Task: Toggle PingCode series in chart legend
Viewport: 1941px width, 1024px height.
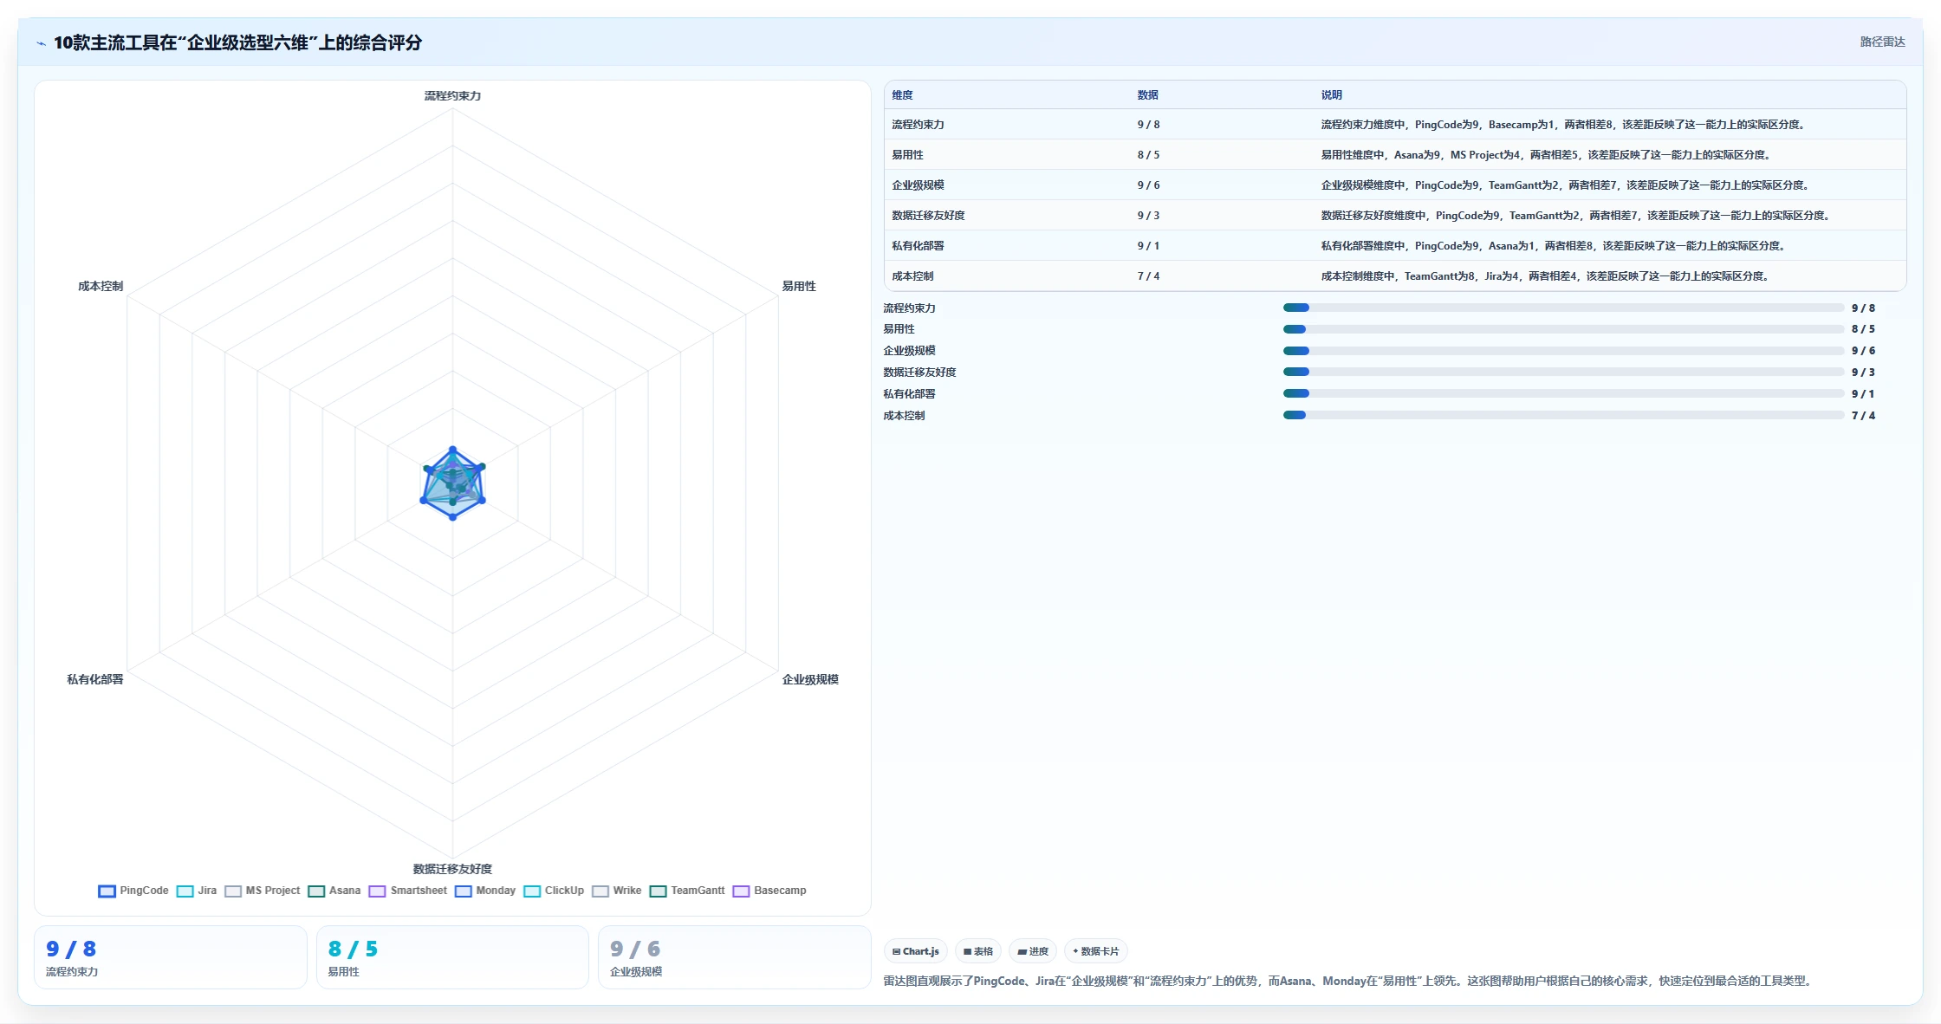Action: click(x=133, y=891)
